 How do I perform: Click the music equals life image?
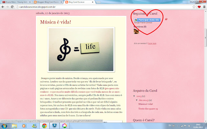tap(81, 50)
